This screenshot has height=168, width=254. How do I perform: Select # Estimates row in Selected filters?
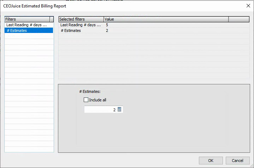coord(154,30)
